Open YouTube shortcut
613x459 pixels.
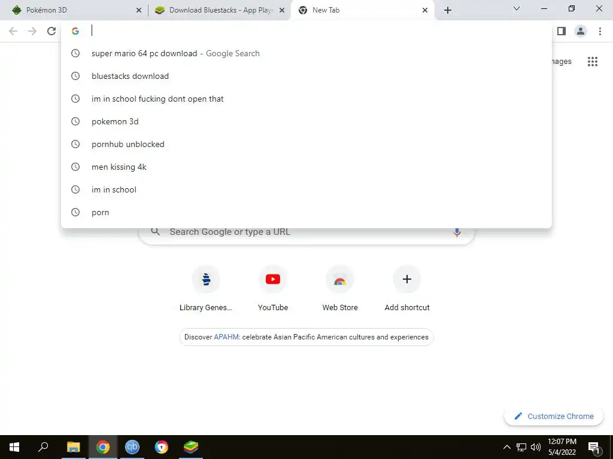(x=273, y=289)
